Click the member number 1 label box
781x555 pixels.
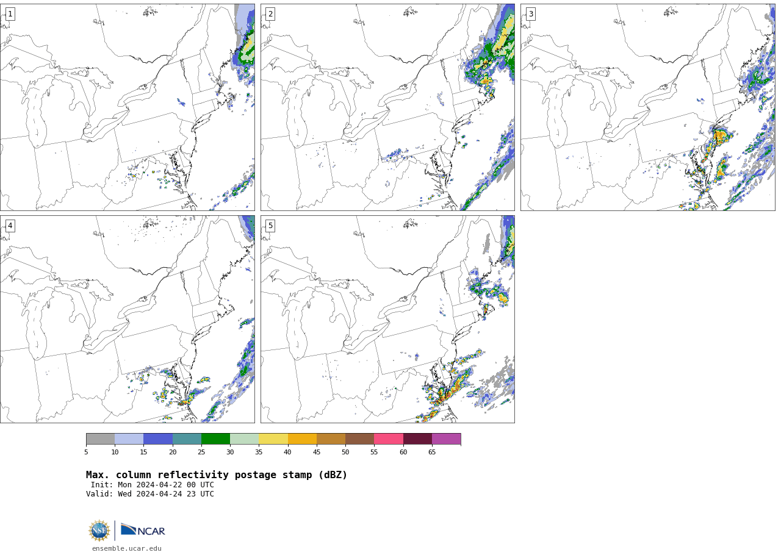point(10,14)
